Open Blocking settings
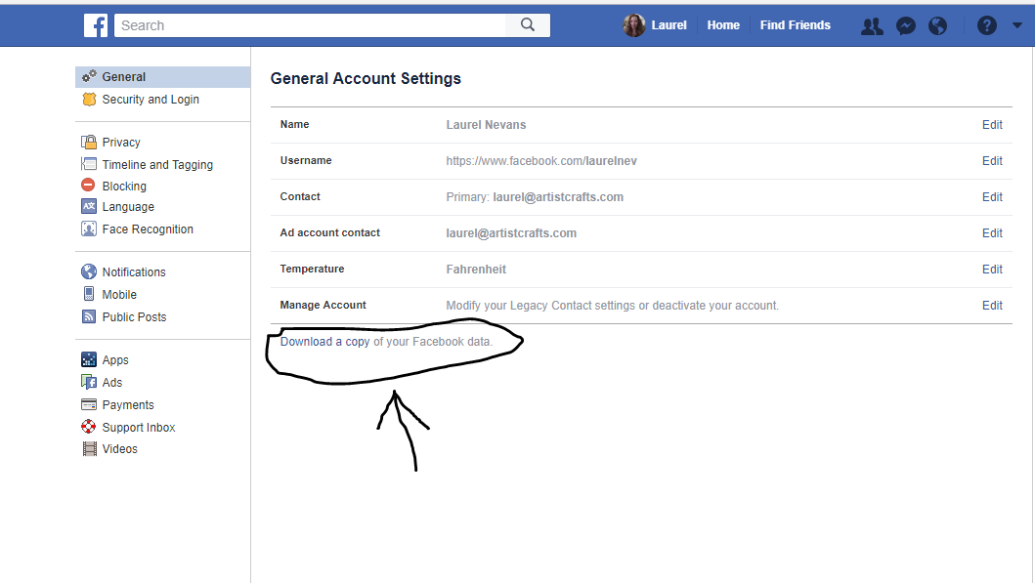Image resolution: width=1035 pixels, height=583 pixels. (x=124, y=186)
